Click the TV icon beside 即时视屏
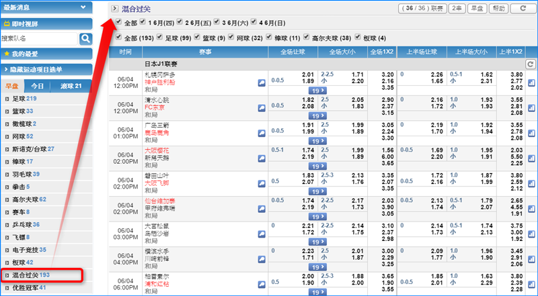The height and width of the screenshot is (296, 538). click(x=7, y=23)
